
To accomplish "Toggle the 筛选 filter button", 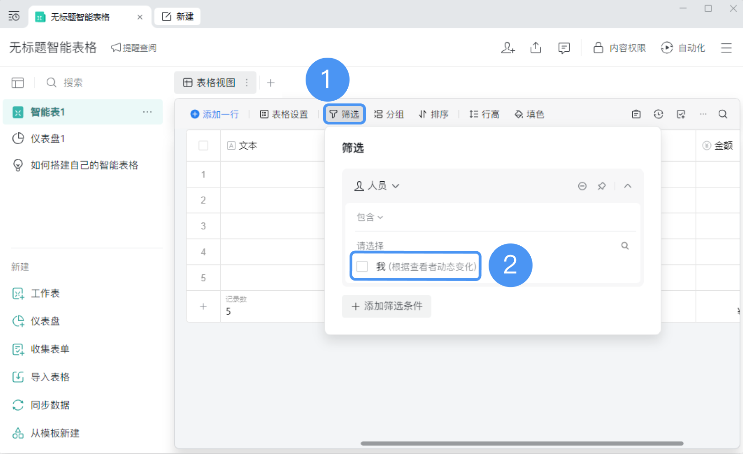I will click(x=345, y=114).
